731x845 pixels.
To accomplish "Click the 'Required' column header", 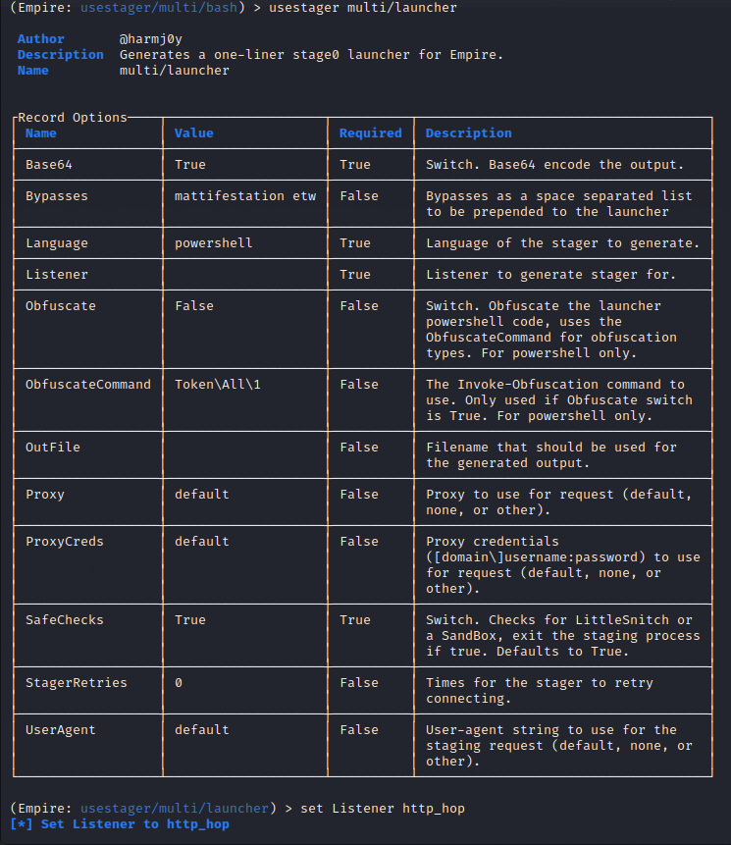I will pos(371,133).
